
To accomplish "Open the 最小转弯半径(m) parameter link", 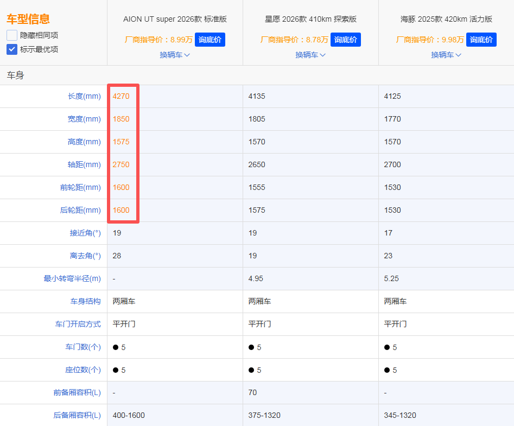I will [72, 278].
